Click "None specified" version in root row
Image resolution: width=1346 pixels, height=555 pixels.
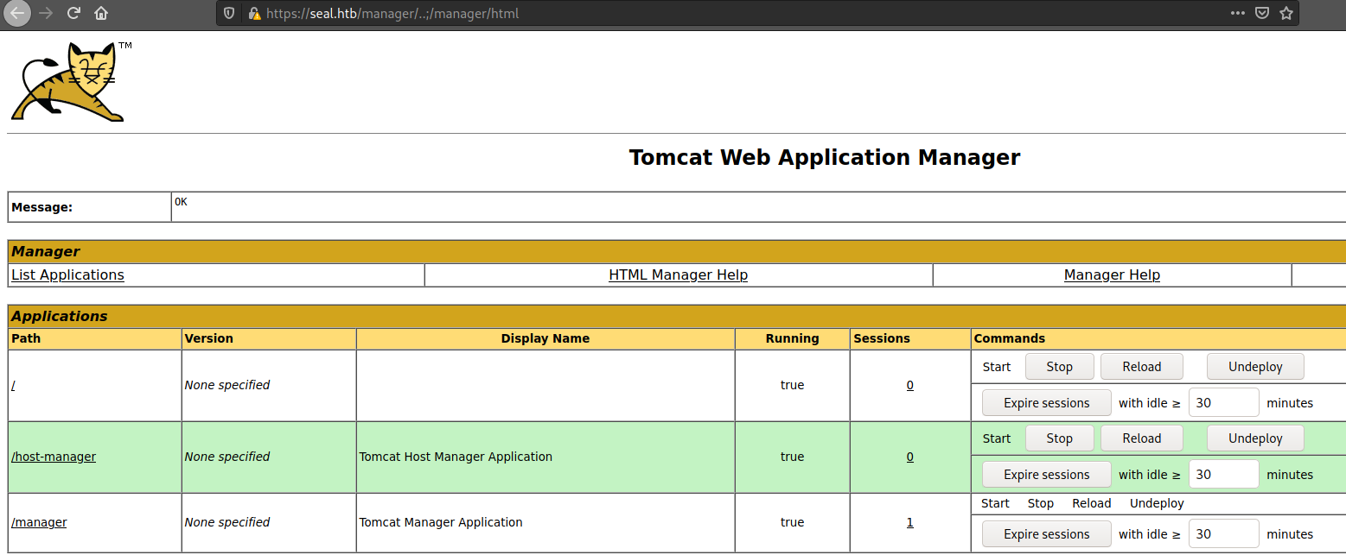(227, 385)
